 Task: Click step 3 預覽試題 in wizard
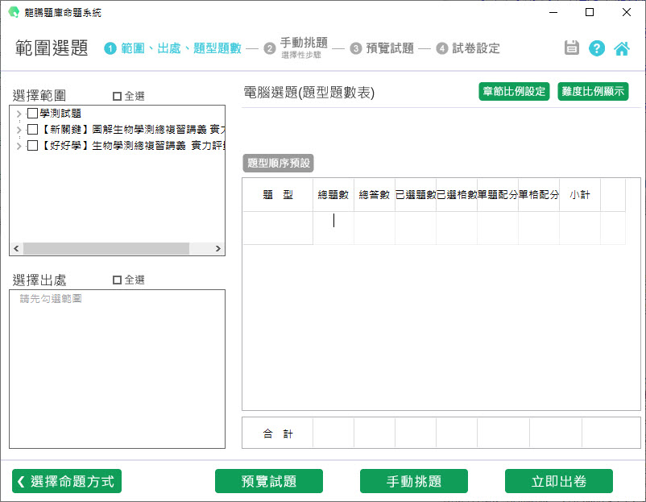point(389,48)
